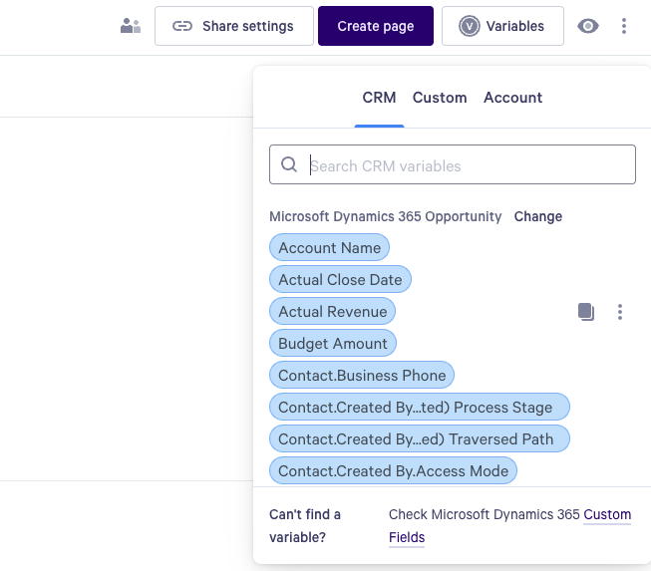Select the Budget Amount variable
The width and height of the screenshot is (651, 571).
[333, 343]
